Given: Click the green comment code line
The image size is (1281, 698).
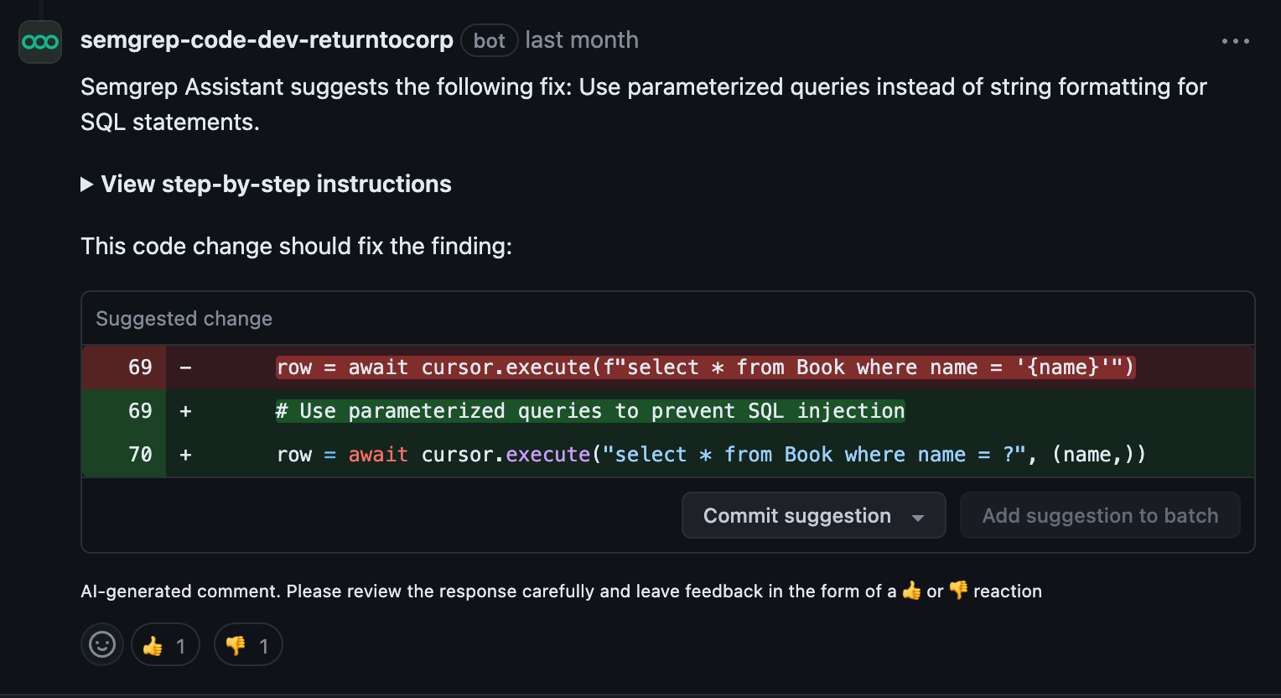Looking at the screenshot, I should (590, 411).
